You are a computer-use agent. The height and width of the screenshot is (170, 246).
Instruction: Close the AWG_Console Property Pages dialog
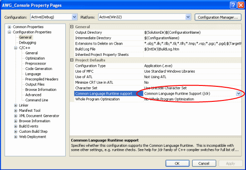241,5
